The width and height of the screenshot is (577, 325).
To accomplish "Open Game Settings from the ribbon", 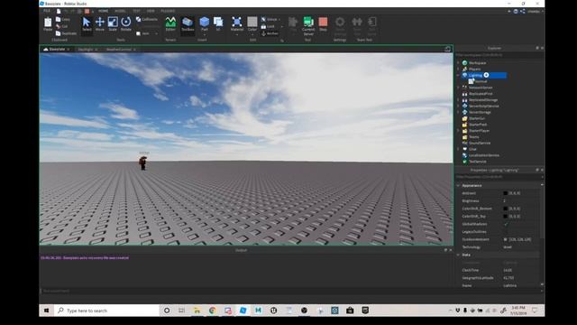I will (340, 26).
